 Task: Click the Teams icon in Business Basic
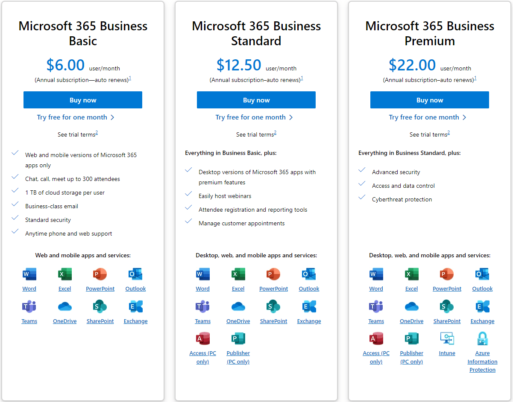pyautogui.click(x=29, y=306)
